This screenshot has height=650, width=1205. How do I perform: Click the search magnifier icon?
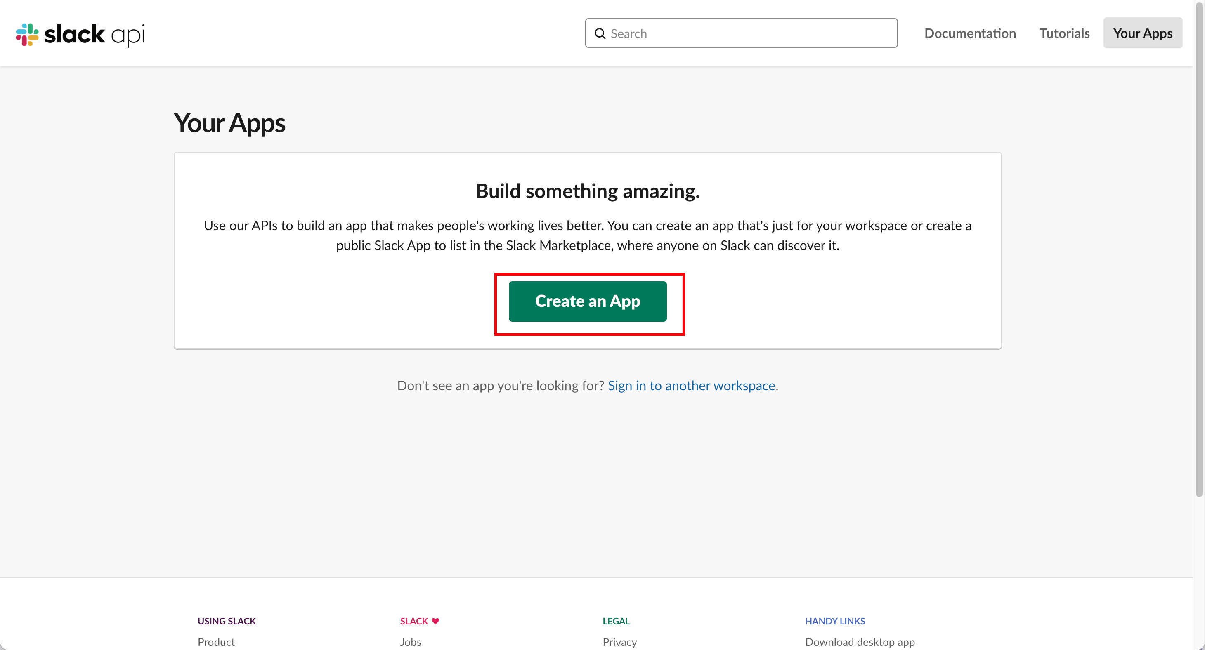pos(600,34)
